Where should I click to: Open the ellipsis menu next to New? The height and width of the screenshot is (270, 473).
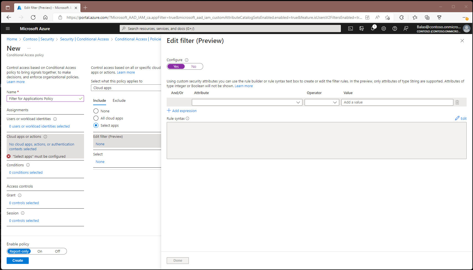tap(29, 48)
